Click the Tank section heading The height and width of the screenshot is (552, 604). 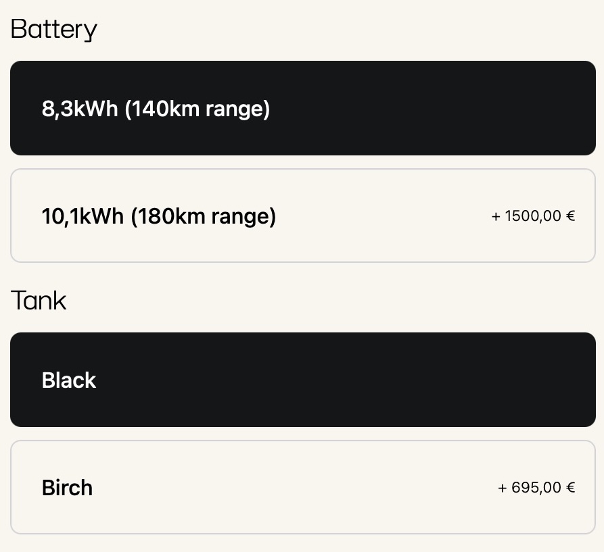point(39,301)
